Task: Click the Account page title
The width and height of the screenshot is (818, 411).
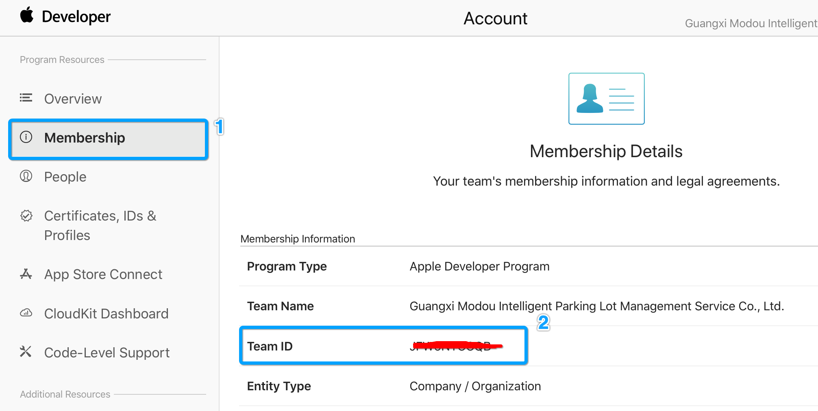Action: pos(496,18)
